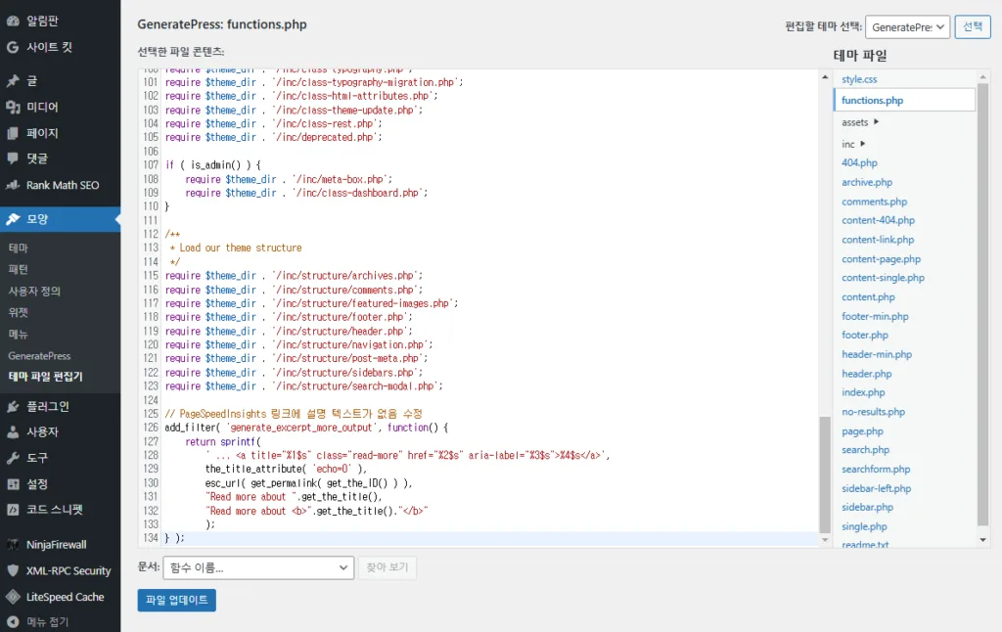Open page.php theme file

(x=862, y=431)
